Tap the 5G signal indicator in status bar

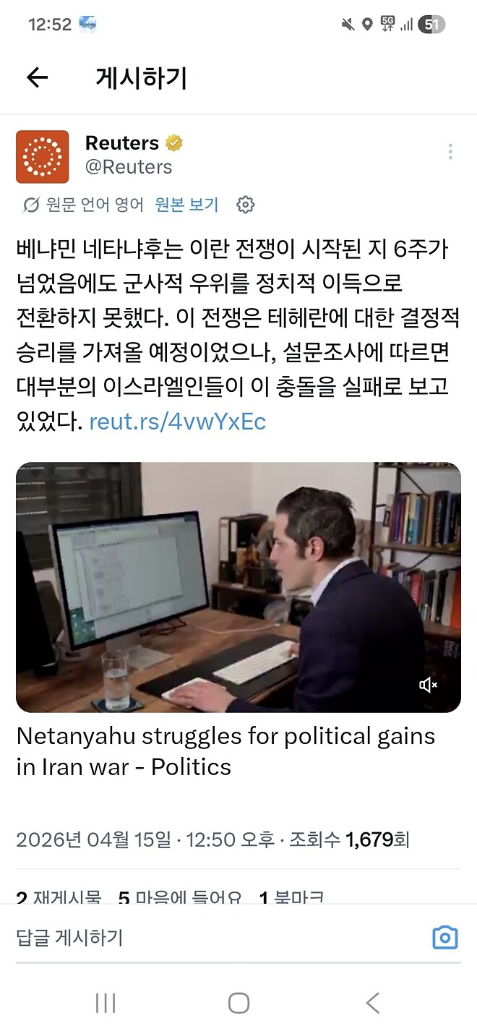coord(389,23)
